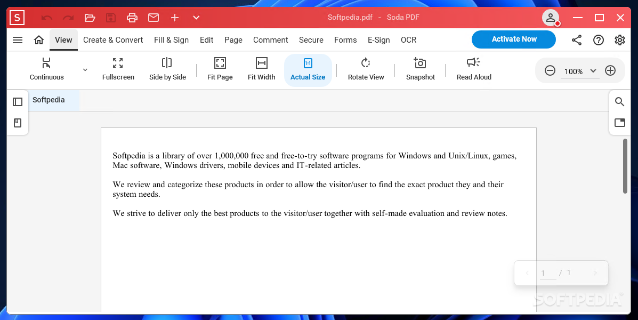
Task: Click the Undo arrow icon
Action: click(x=47, y=18)
